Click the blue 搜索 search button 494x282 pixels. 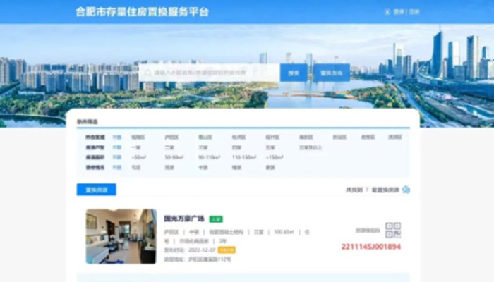tap(294, 72)
